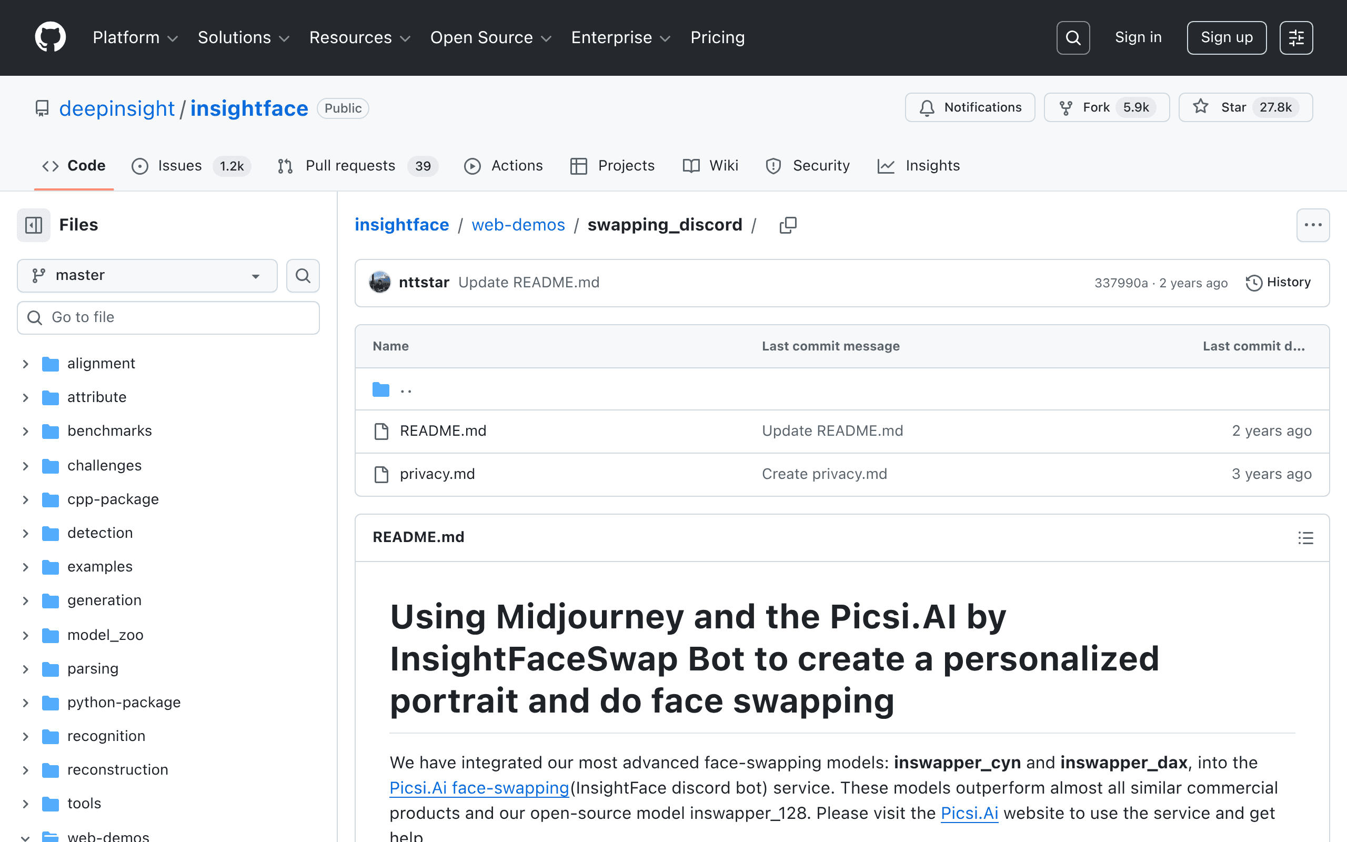Open the Create privacy.md commit message

pyautogui.click(x=825, y=475)
